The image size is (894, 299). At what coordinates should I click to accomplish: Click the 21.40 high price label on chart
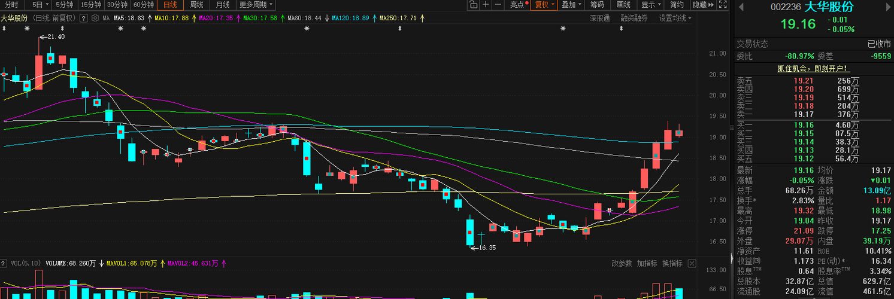tap(56, 36)
